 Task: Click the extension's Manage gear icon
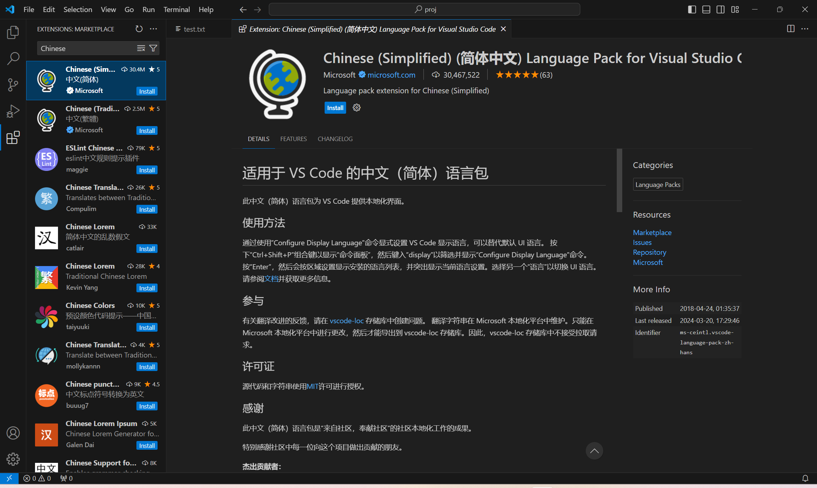click(x=357, y=108)
